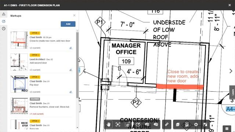Open the properties panel icon in toolbar

(187, 124)
